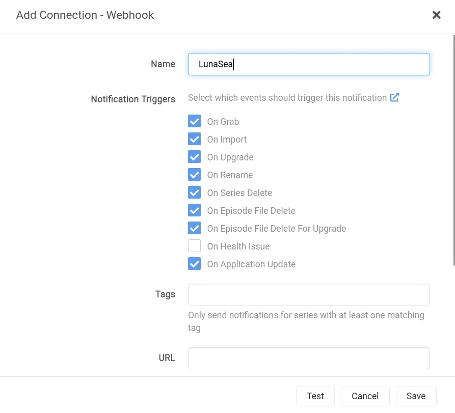Viewport: 455px width, 413px height.
Task: Toggle On Episode File Delete For Upgrade
Action: pyautogui.click(x=194, y=229)
